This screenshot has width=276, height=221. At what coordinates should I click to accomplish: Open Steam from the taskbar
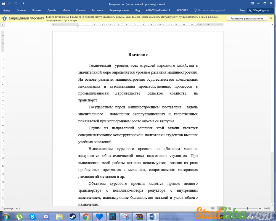coord(73,217)
